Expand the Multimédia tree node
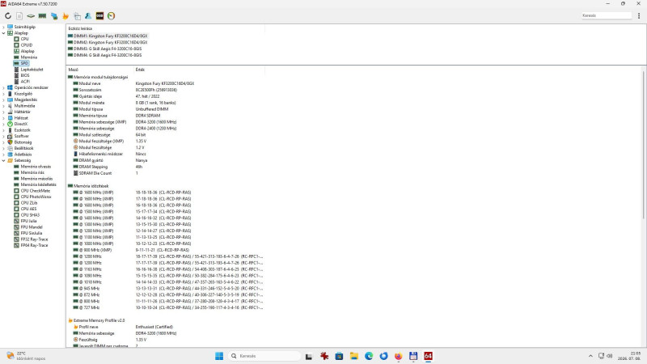647x364 pixels. click(x=4, y=106)
